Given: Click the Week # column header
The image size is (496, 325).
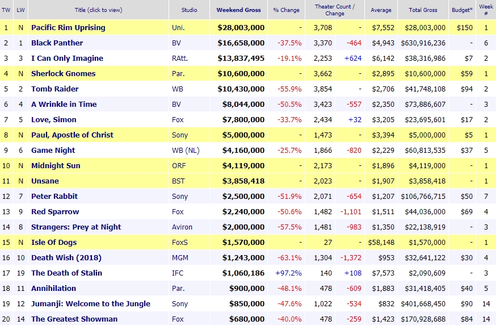Looking at the screenshot, I should 486,10.
